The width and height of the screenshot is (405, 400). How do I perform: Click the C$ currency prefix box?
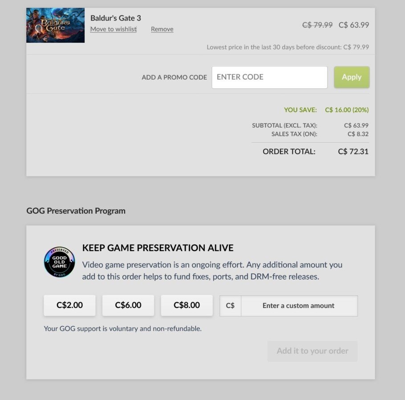pyautogui.click(x=230, y=306)
